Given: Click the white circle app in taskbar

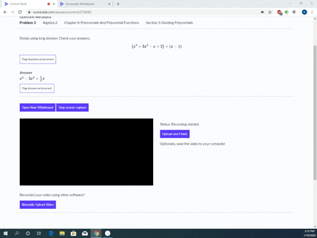Looking at the screenshot, I should pyautogui.click(x=108, y=233).
